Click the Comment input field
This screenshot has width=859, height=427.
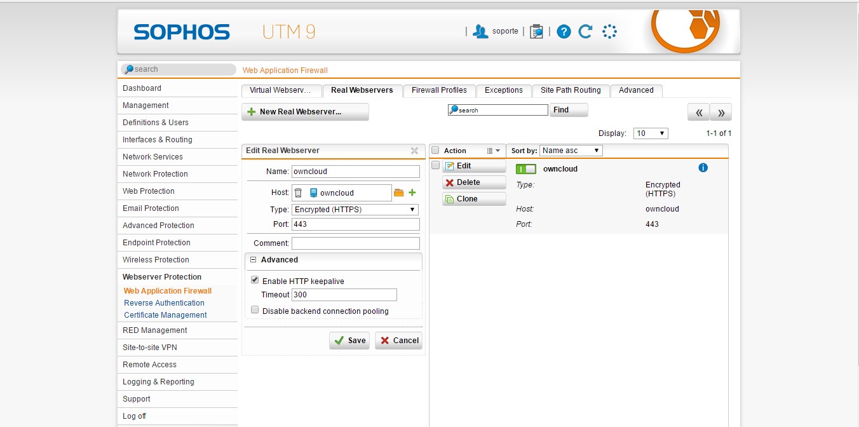click(x=356, y=243)
